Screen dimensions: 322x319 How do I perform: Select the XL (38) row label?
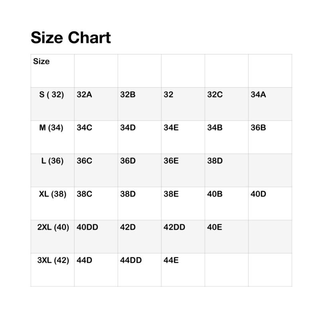[x=53, y=194]
